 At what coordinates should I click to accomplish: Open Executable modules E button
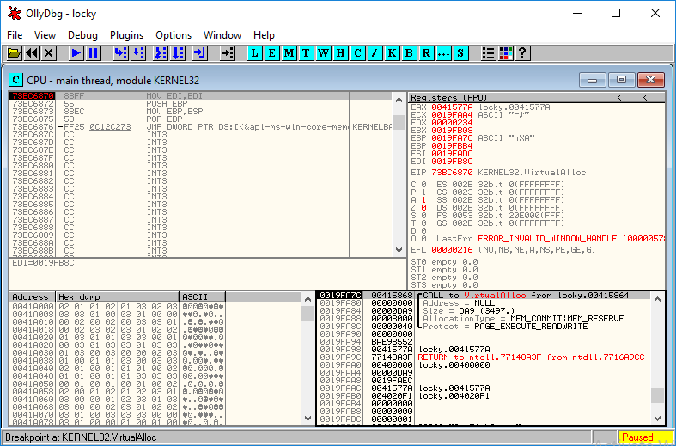pyautogui.click(x=271, y=53)
